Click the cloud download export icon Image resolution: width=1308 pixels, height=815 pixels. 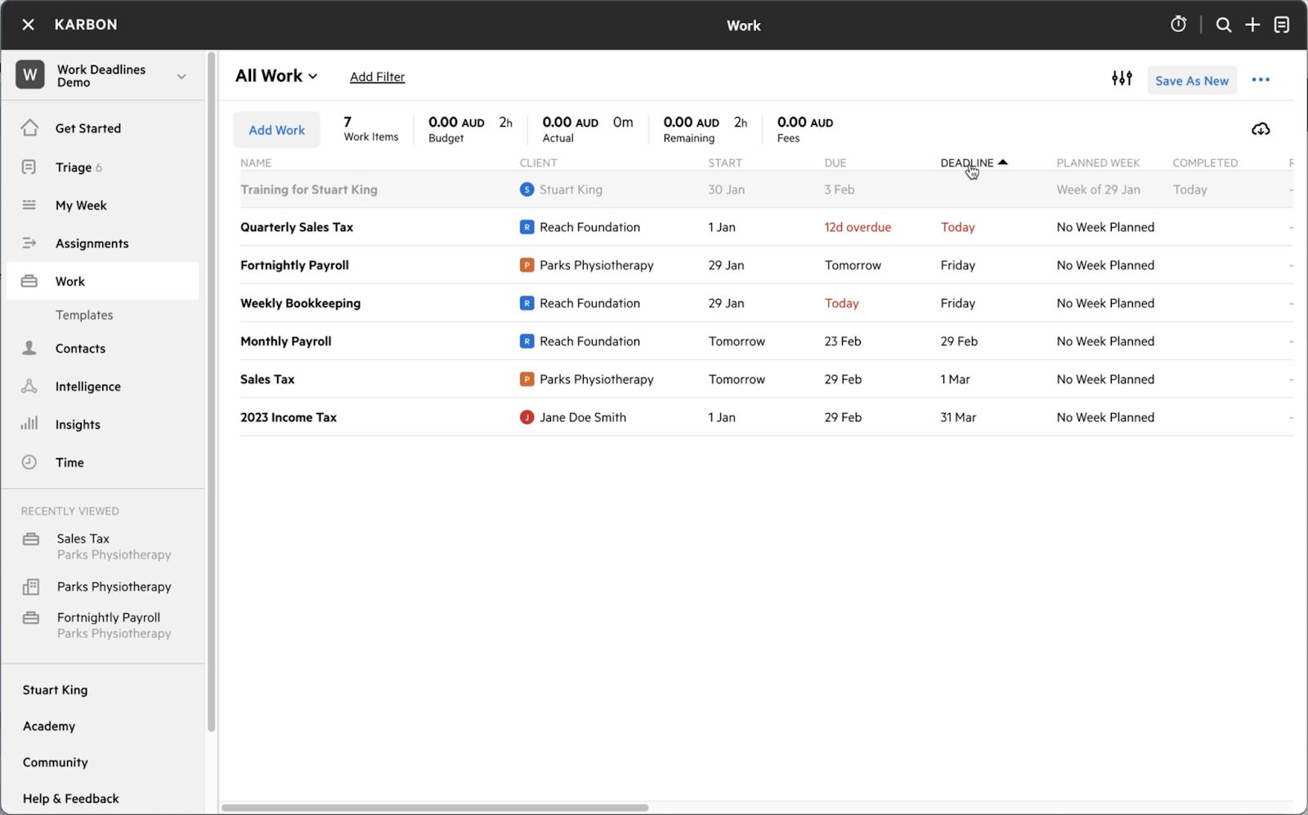pyautogui.click(x=1261, y=129)
